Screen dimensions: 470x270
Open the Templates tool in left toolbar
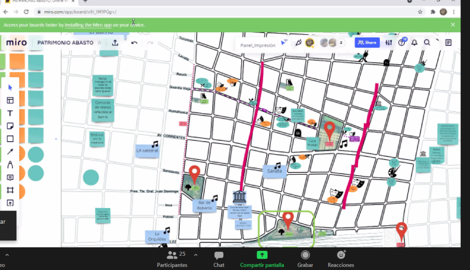10,100
